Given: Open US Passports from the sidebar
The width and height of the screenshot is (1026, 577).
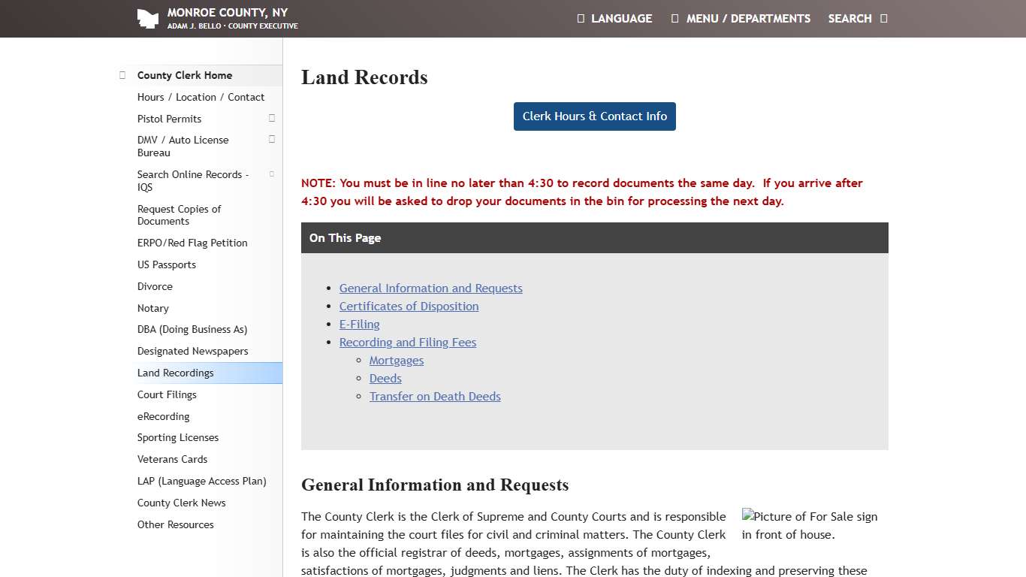Looking at the screenshot, I should (166, 264).
